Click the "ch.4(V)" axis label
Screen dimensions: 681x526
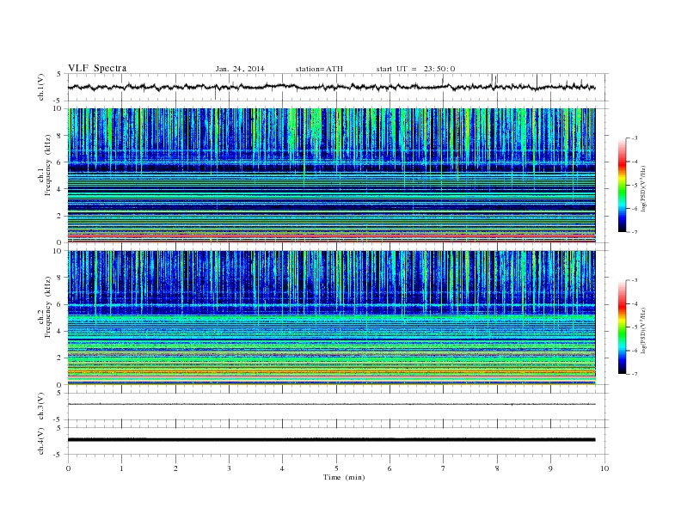click(41, 441)
